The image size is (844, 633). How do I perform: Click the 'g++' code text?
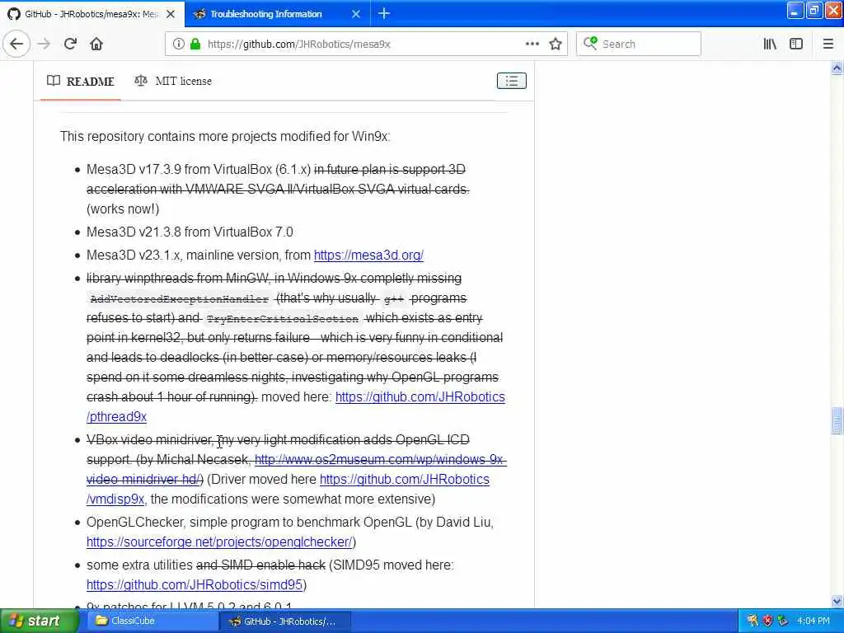coord(394,299)
